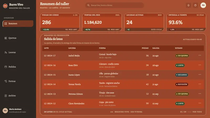Sort by ESTADO column header
Viewport: 210px width, 118px height.
pyautogui.click(x=179, y=48)
